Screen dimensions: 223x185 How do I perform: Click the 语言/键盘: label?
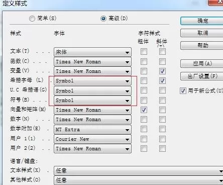(24, 161)
